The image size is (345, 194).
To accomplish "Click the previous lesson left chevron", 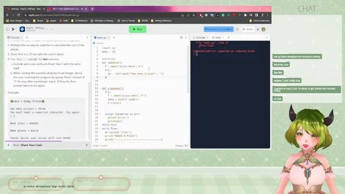I will point(9,145).
